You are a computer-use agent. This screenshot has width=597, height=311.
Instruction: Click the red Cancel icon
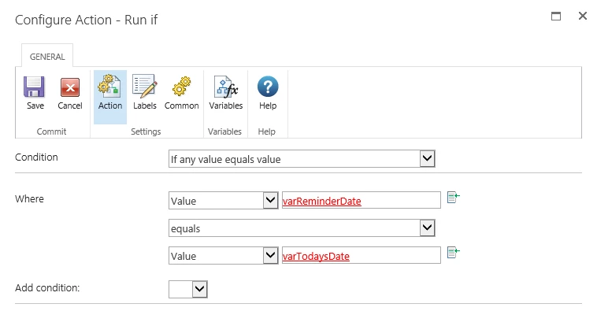(x=70, y=87)
